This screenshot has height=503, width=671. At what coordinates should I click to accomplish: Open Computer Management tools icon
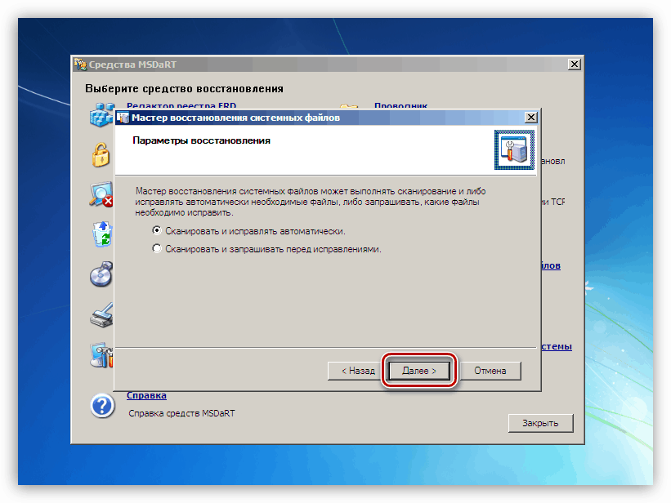pos(102,355)
